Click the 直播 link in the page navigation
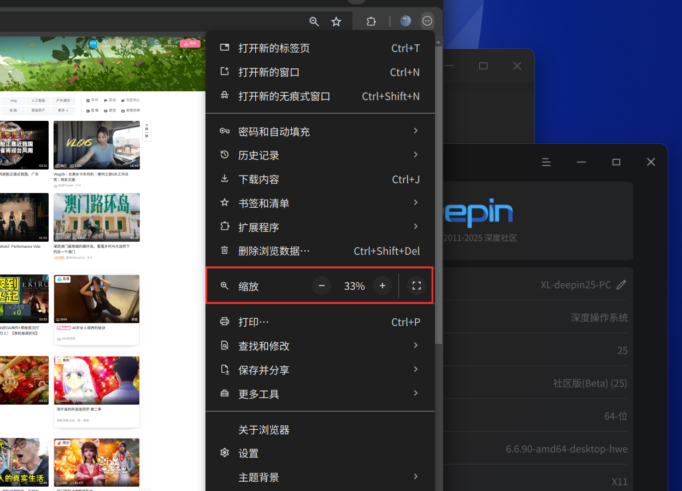Image resolution: width=682 pixels, height=491 pixels. tap(92, 110)
